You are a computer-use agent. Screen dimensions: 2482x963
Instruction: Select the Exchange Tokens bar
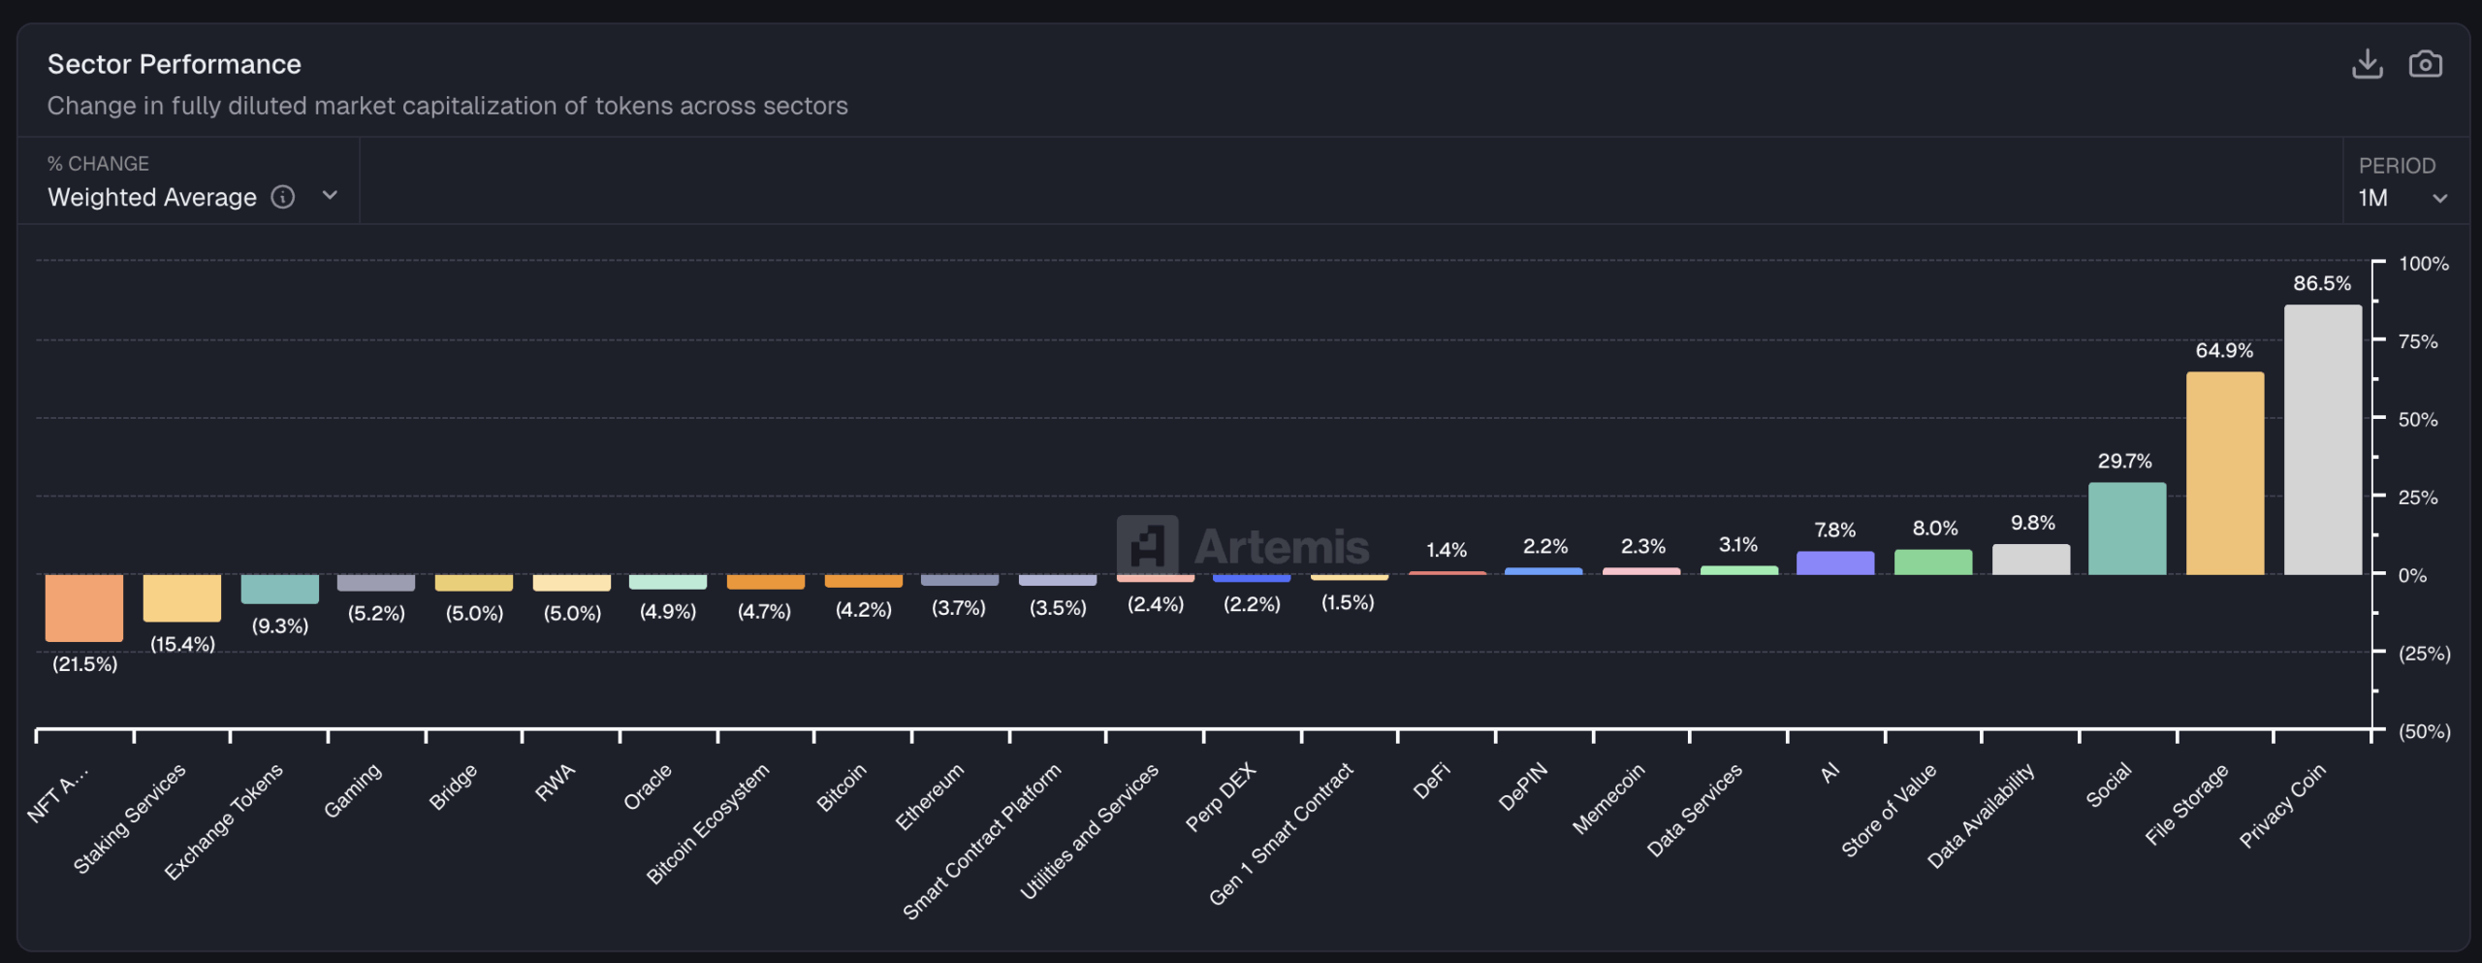pos(279,589)
